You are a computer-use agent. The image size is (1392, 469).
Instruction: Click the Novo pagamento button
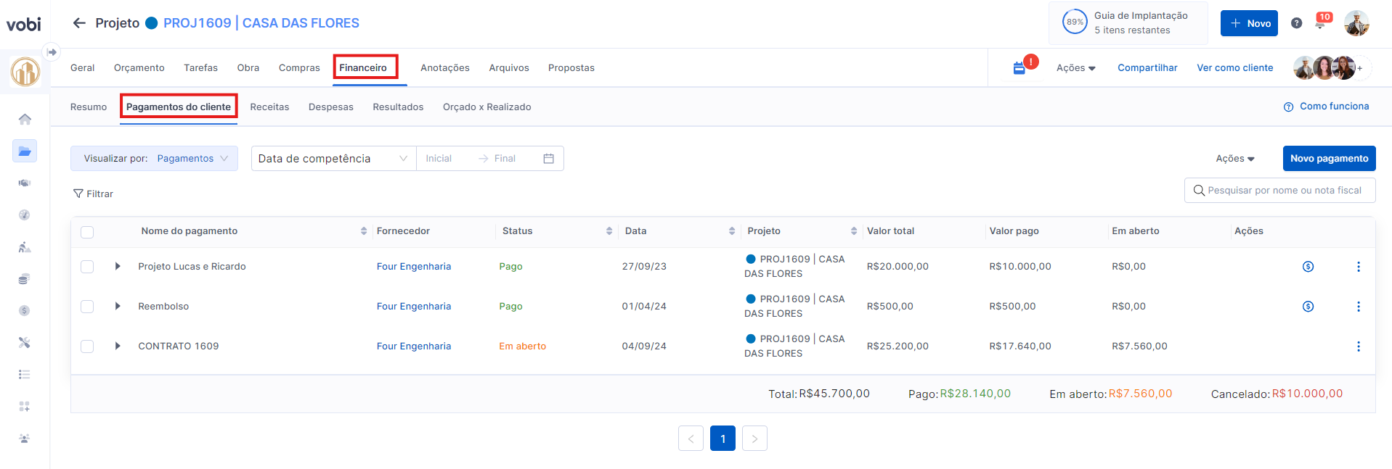1329,159
